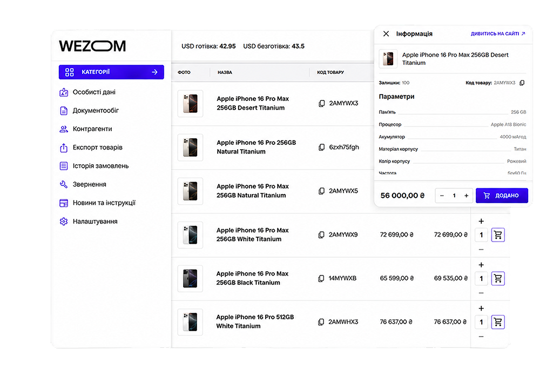
Task: Click the Код товару column header
Action: [330, 72]
